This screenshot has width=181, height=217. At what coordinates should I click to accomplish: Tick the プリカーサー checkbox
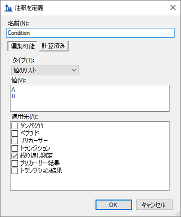(x=14, y=141)
